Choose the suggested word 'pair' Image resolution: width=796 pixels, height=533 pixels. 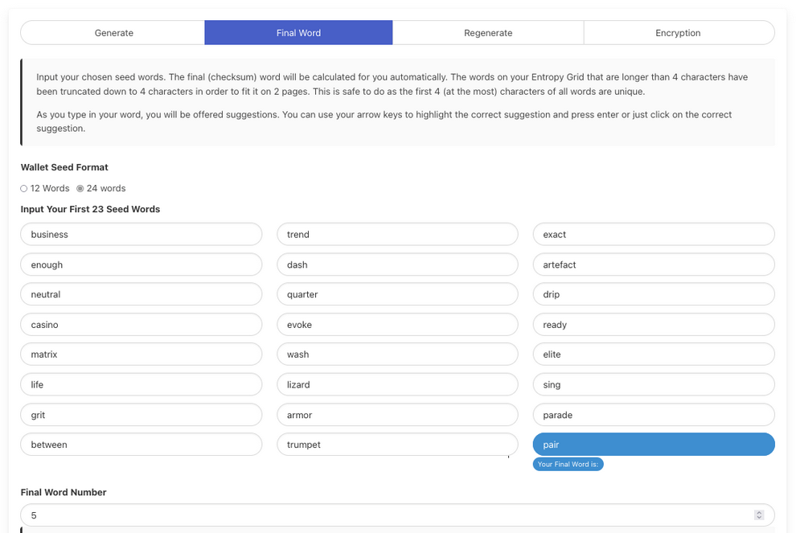click(x=653, y=444)
